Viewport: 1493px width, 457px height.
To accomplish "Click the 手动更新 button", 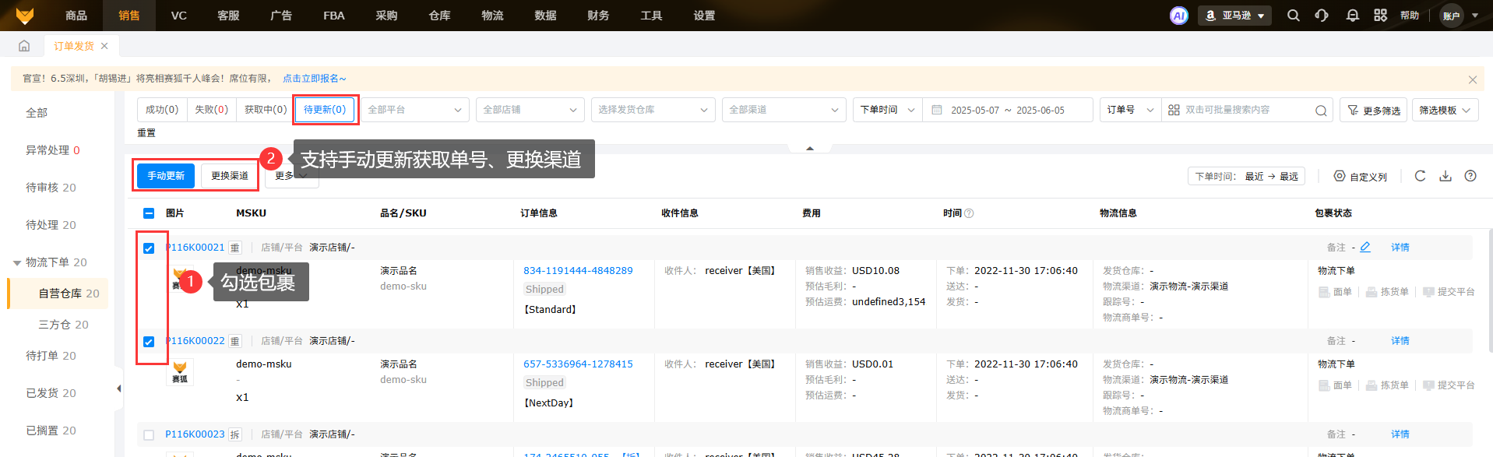I will (x=166, y=176).
